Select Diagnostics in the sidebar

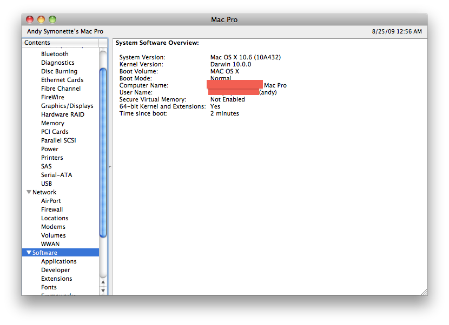point(57,63)
